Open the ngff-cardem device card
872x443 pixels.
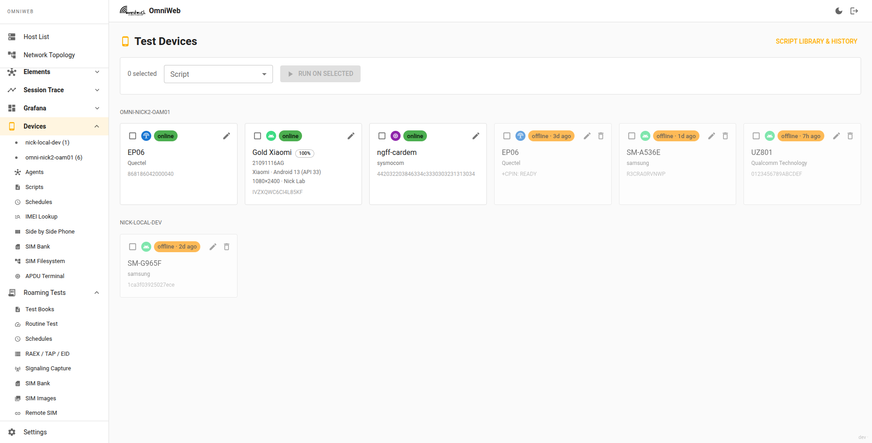pos(428,164)
